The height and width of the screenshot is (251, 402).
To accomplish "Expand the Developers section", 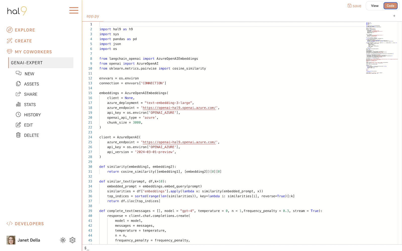I will tap(29, 224).
